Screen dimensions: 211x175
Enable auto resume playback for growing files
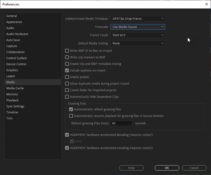(x=71, y=116)
